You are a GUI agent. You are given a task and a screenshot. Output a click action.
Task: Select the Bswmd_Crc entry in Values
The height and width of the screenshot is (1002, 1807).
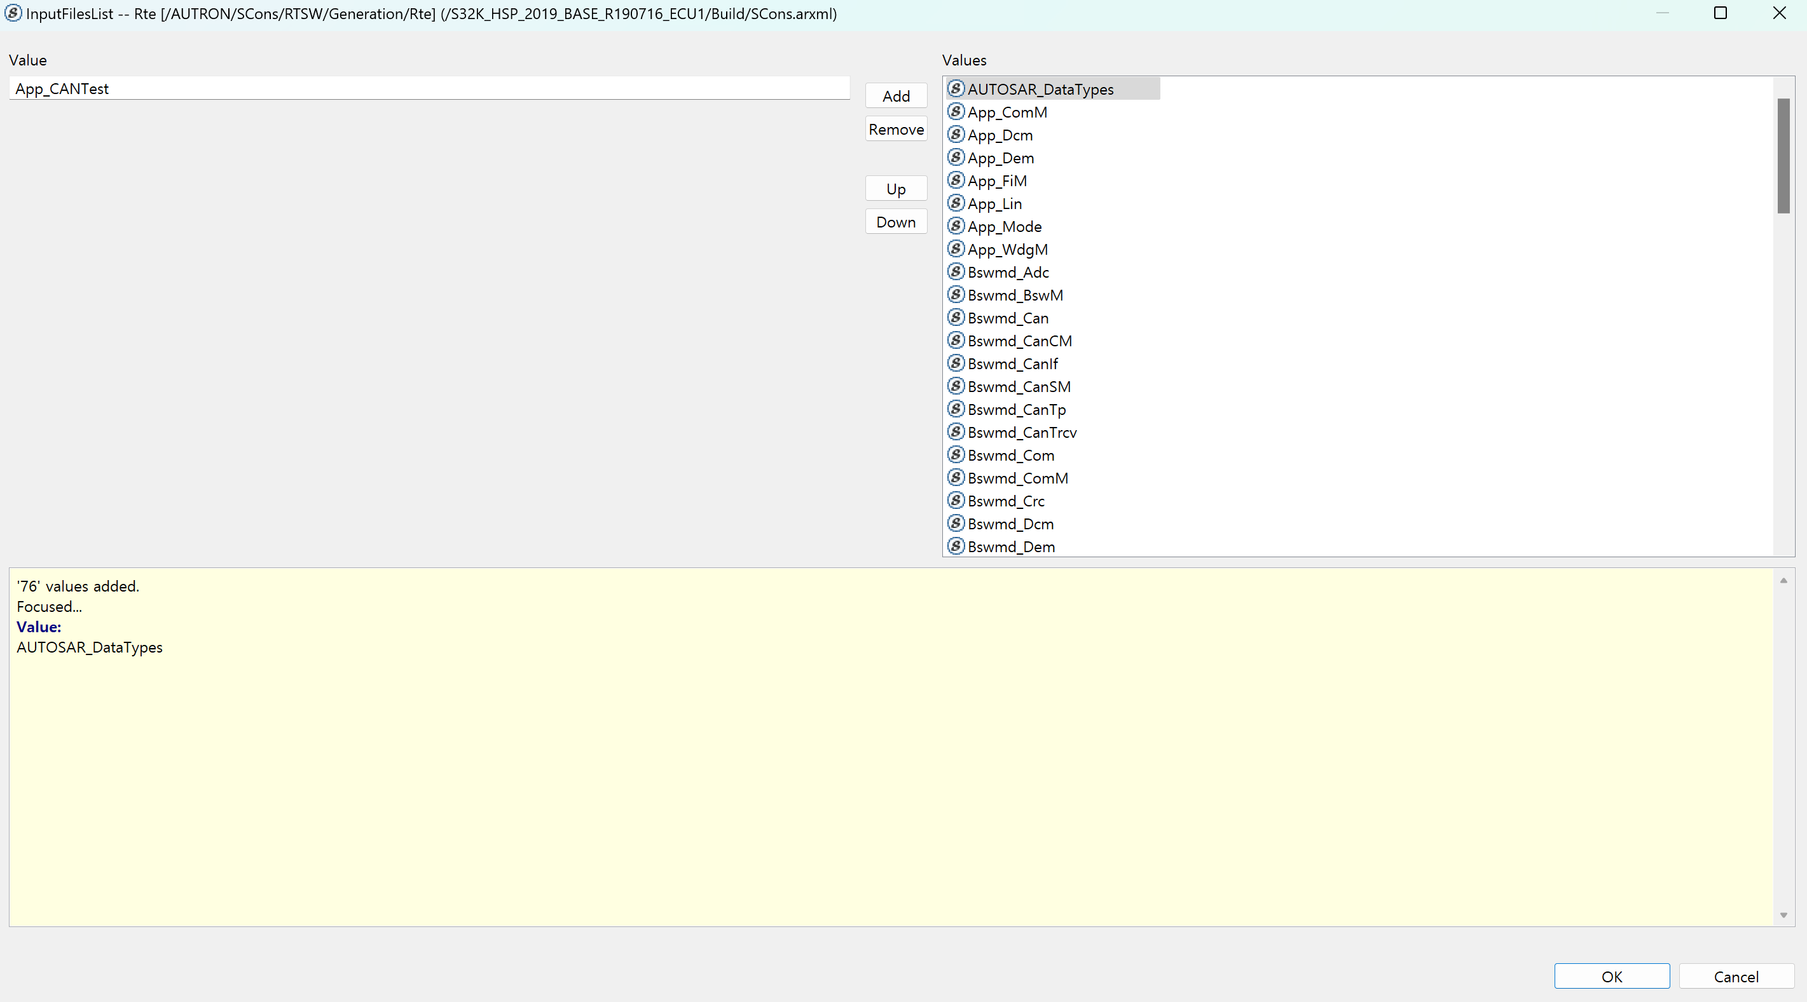point(1006,501)
